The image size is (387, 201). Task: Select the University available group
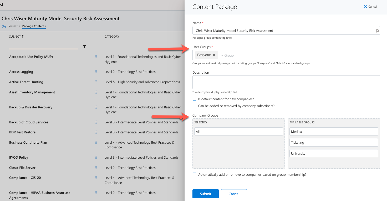pyautogui.click(x=334, y=153)
